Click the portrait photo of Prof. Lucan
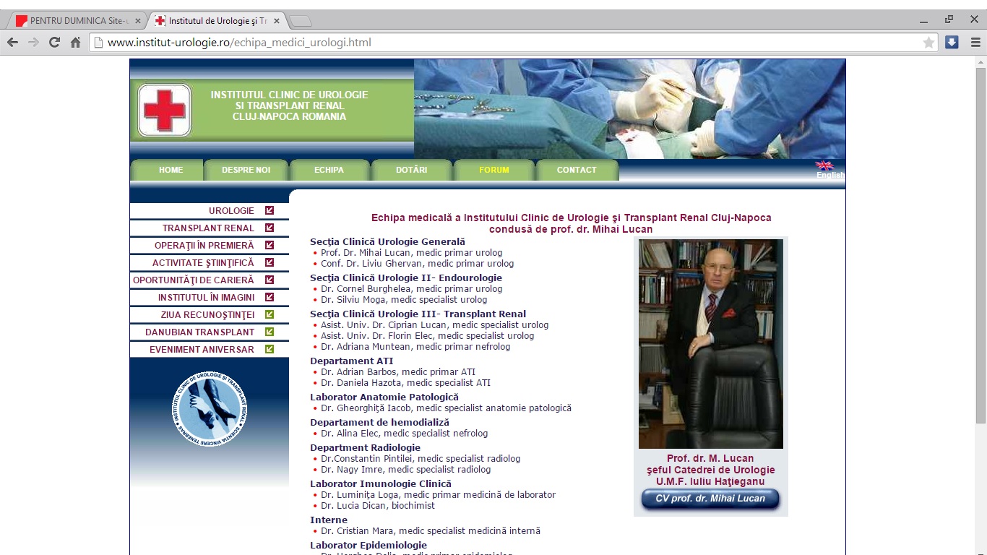 point(711,344)
